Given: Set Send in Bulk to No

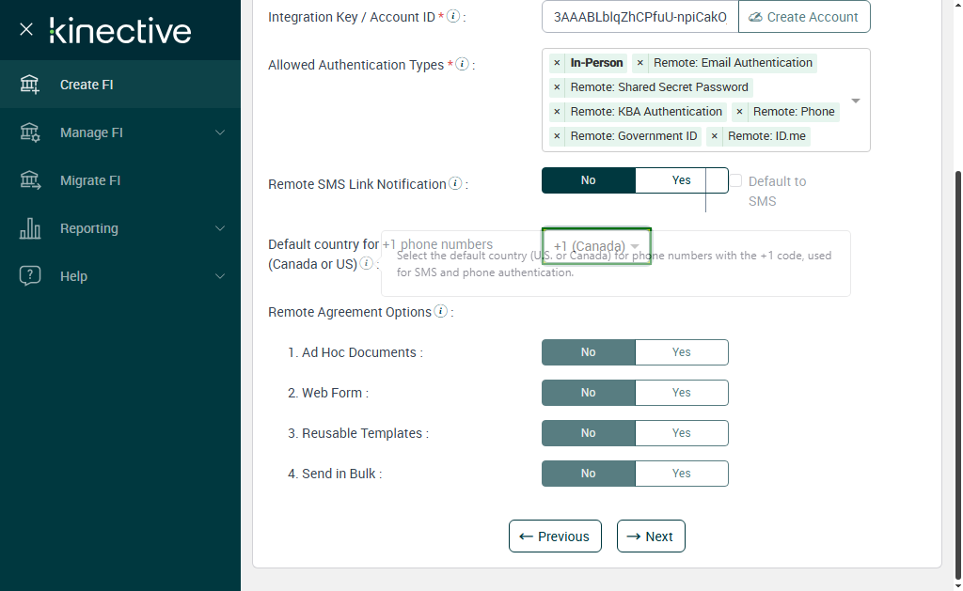Looking at the screenshot, I should (589, 474).
